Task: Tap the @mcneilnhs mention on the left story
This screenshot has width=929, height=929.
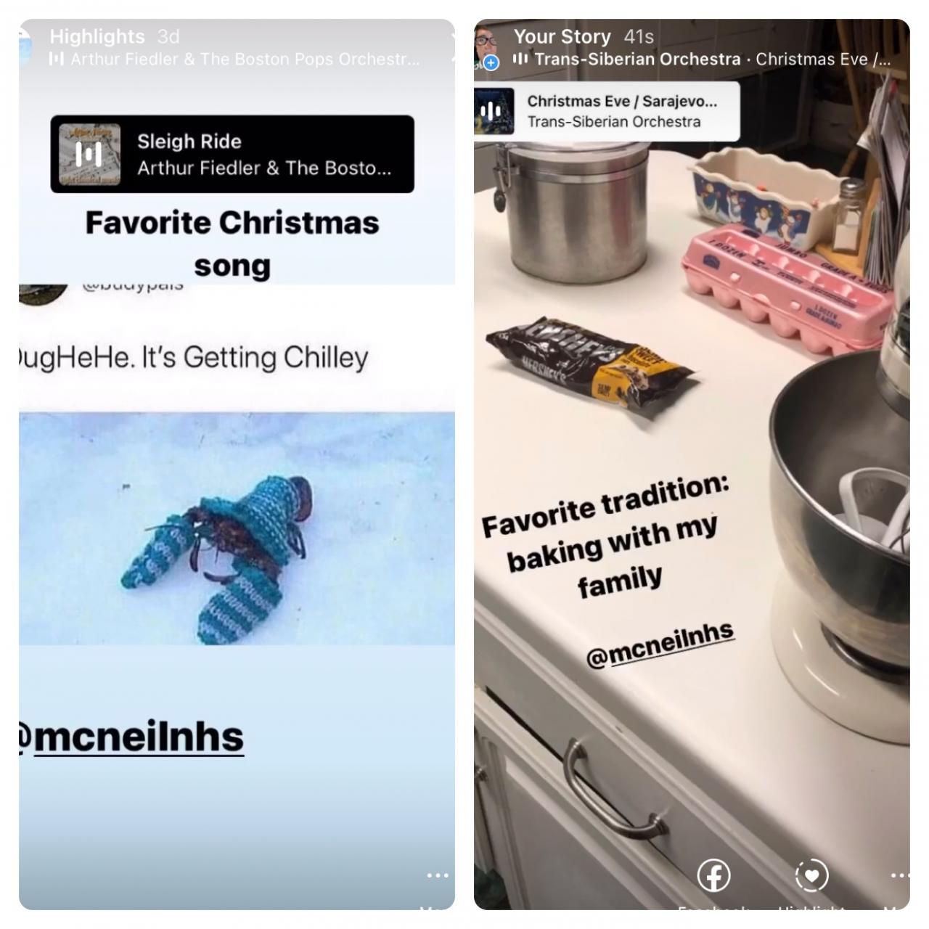Action: pyautogui.click(x=132, y=737)
